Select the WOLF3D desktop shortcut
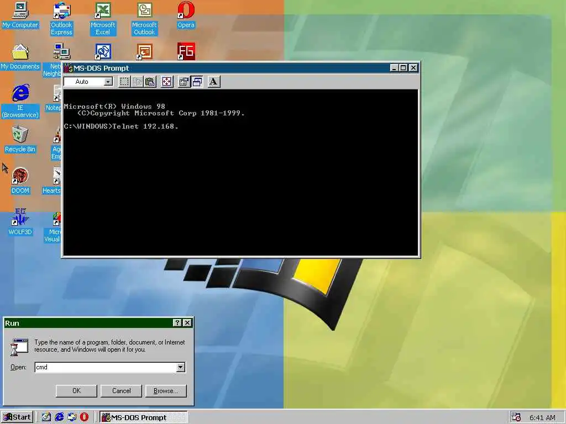566x424 pixels. click(20, 222)
